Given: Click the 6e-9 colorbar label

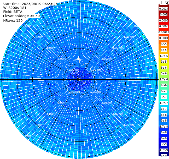Looking at the screenshot, I should point(164,138).
